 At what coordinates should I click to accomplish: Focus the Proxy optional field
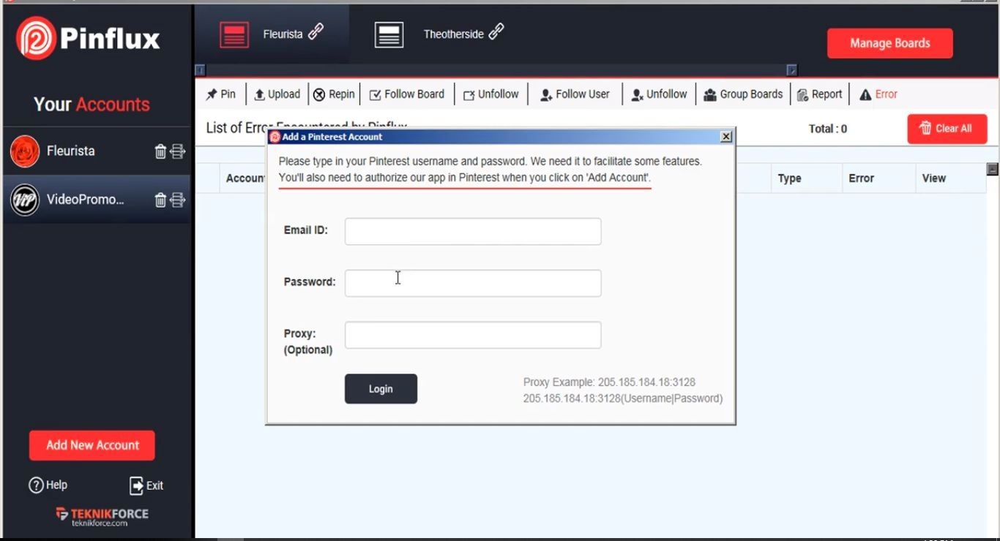coord(473,335)
